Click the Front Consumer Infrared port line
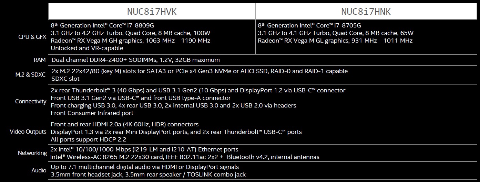This screenshot has height=182, width=480. tap(92, 113)
